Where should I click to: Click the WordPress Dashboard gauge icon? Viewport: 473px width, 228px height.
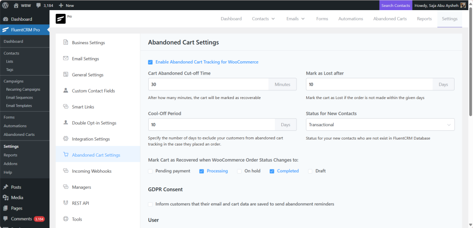point(6,19)
